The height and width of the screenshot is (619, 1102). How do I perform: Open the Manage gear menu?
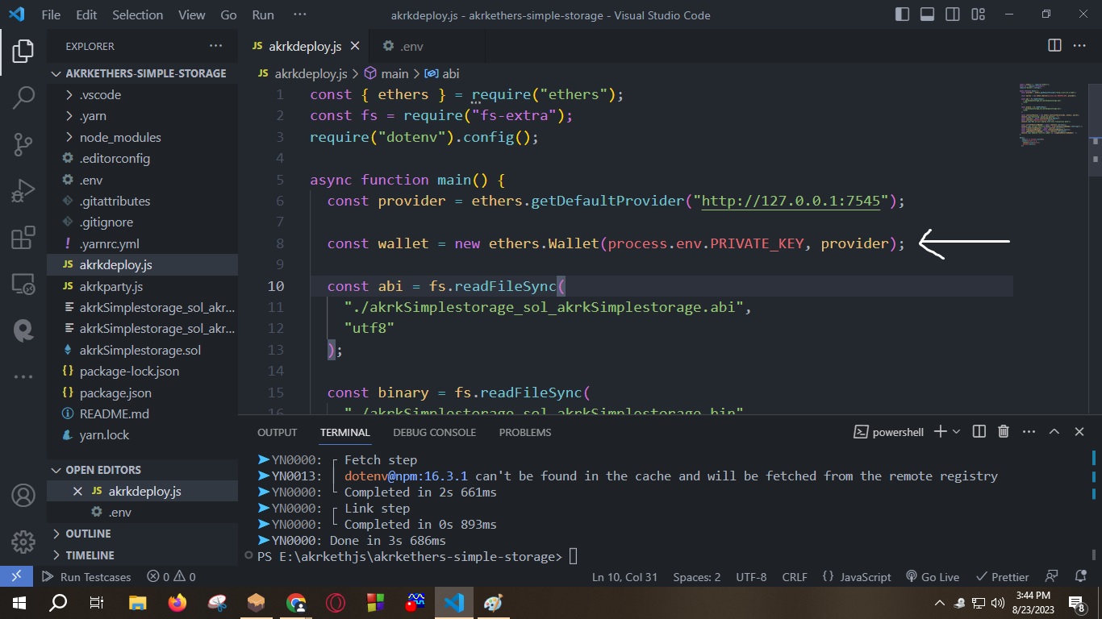[22, 542]
